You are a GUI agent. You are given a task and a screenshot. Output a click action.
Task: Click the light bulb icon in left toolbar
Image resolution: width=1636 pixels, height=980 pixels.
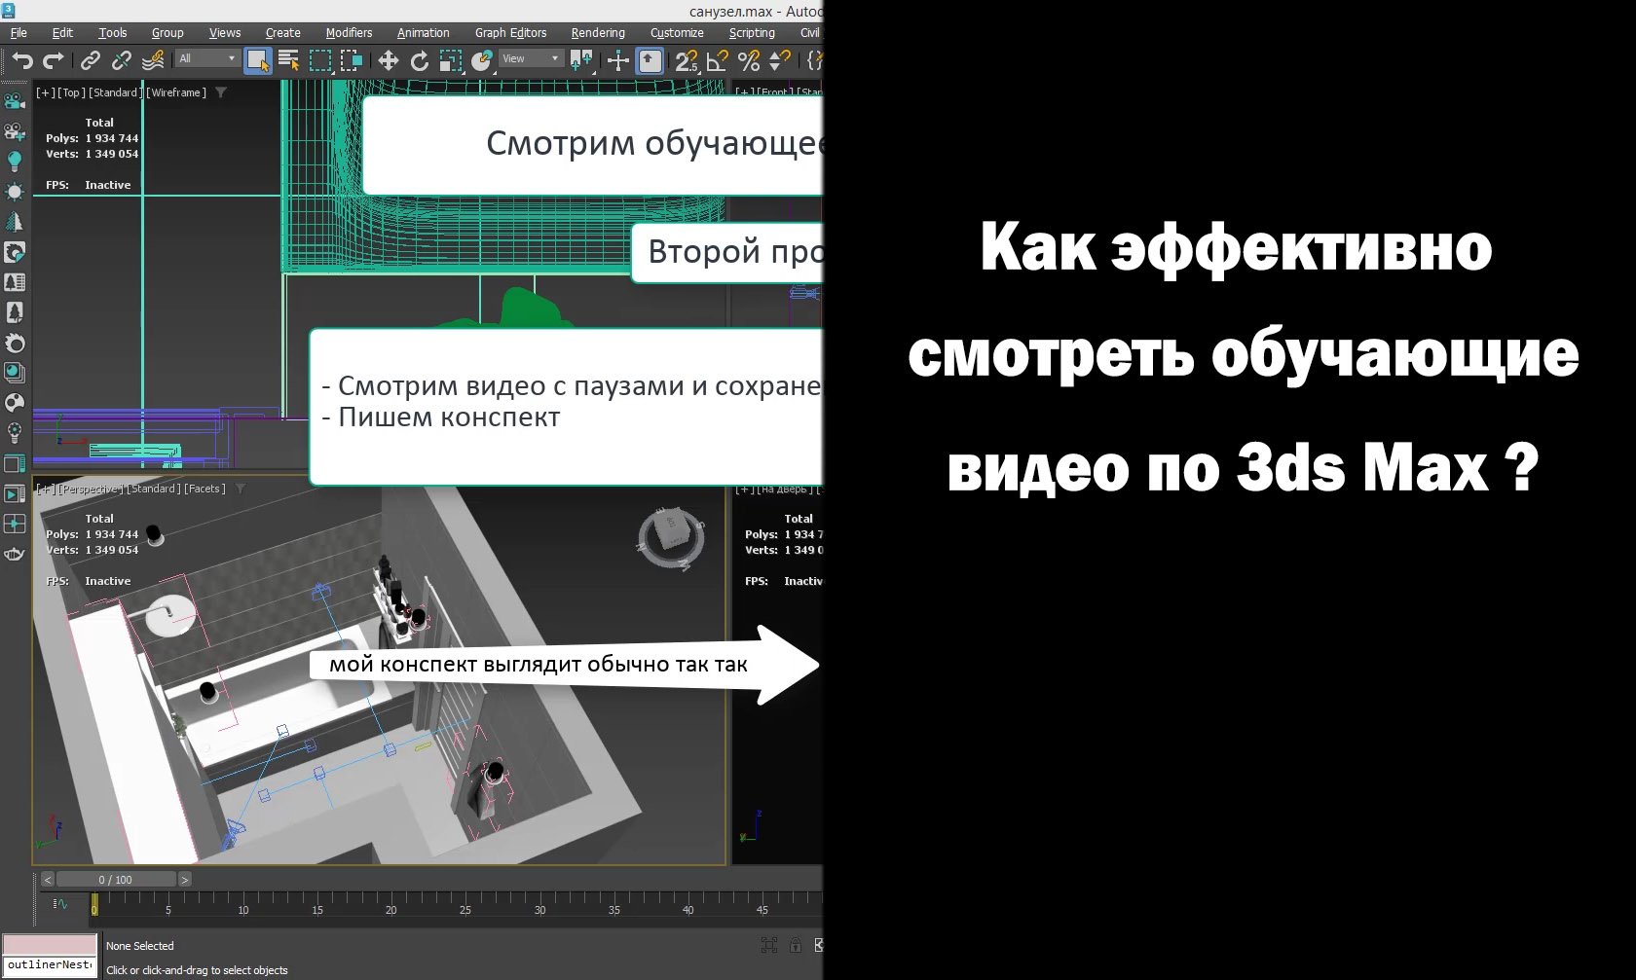15,162
